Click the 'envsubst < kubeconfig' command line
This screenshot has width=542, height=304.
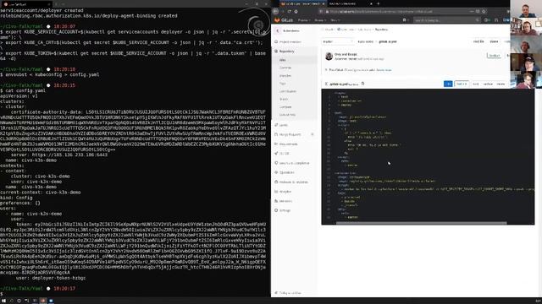point(53,74)
